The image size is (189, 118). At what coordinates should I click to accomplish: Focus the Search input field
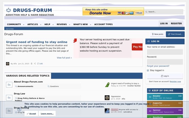tap(164, 12)
